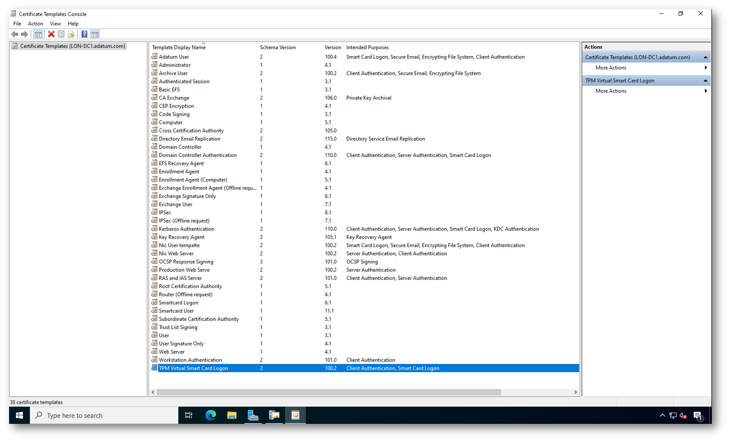Screen dimensions: 730x442
Task: Toggle Show/Hide Action Pane toolbar button
Action: [x=95, y=34]
